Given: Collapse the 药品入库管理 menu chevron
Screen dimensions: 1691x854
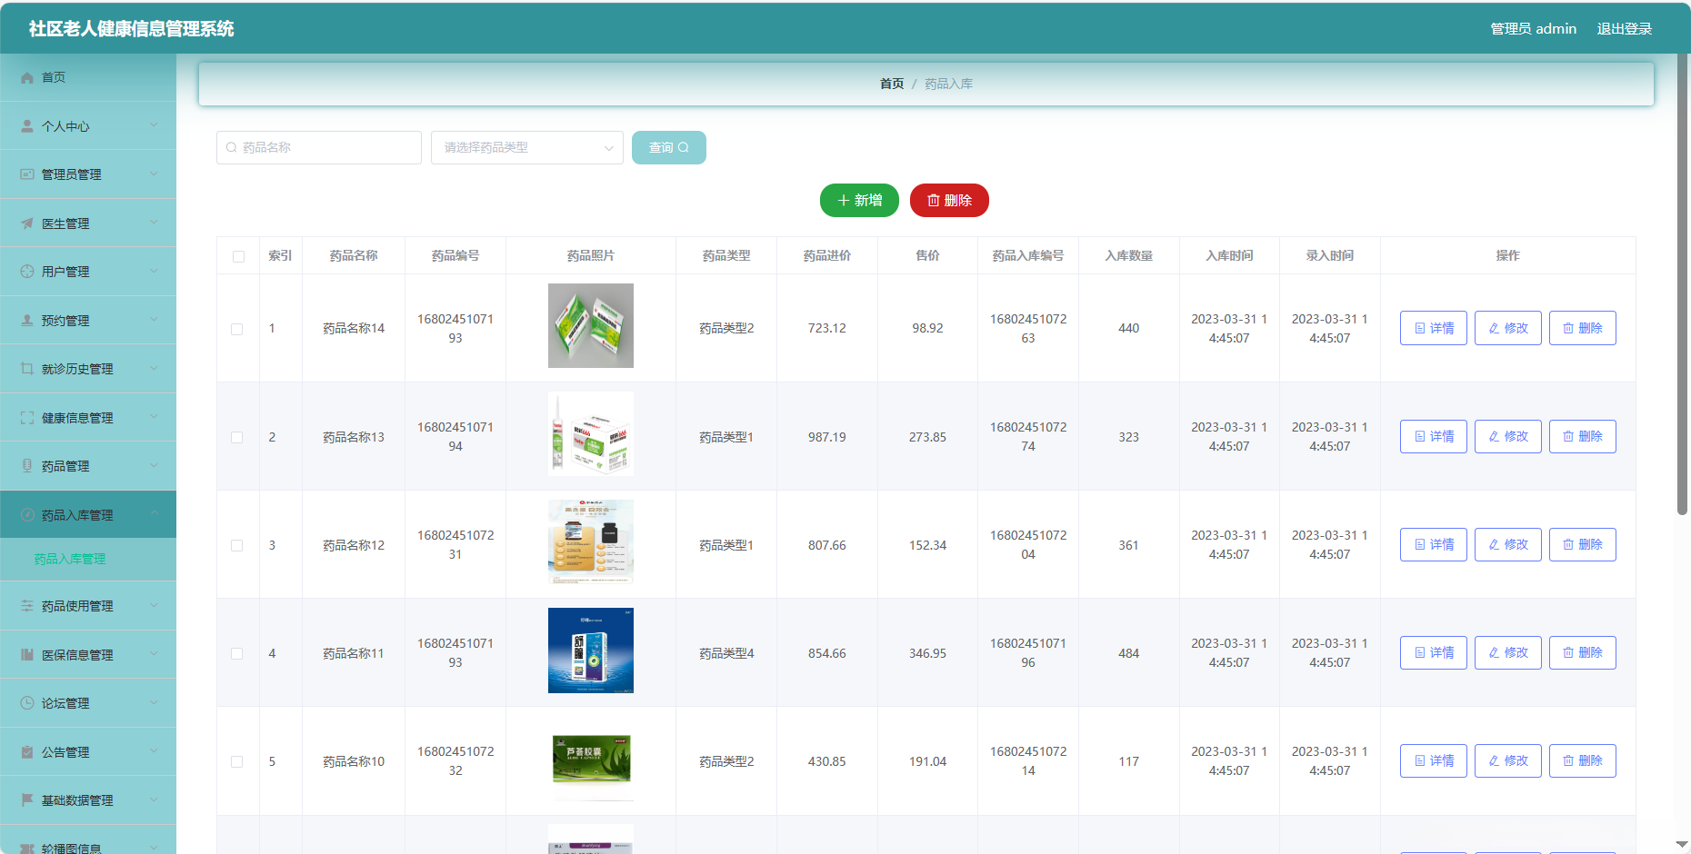Looking at the screenshot, I should click(154, 514).
